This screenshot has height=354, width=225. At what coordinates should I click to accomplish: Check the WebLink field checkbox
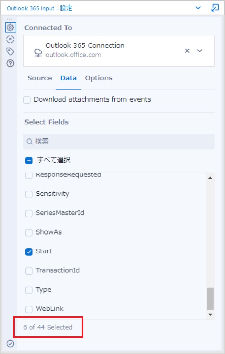[29, 309]
